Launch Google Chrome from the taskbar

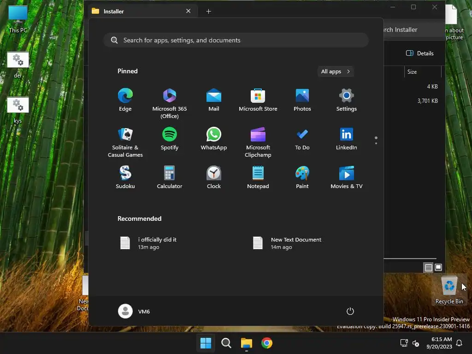pyautogui.click(x=267, y=343)
